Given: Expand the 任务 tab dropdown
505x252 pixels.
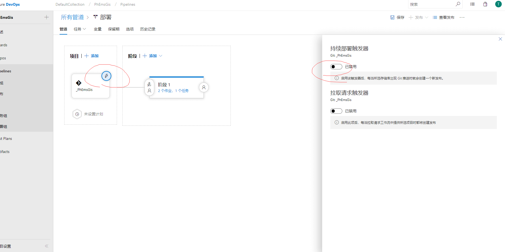Looking at the screenshot, I should tap(84, 29).
